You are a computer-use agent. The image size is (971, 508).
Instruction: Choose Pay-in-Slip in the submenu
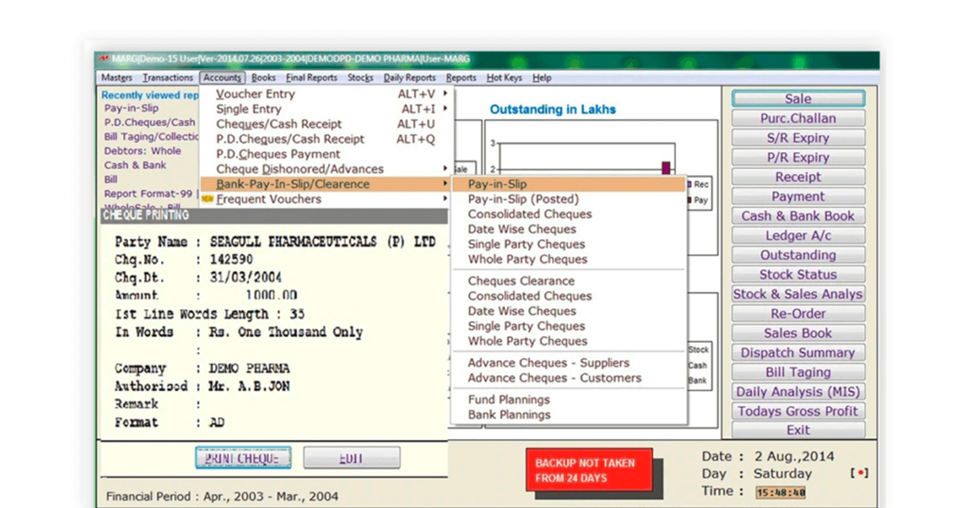pyautogui.click(x=569, y=184)
